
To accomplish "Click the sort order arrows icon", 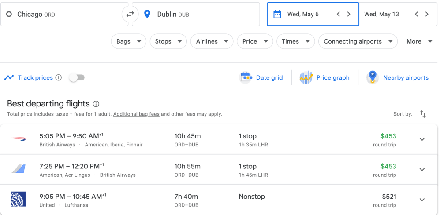I will pyautogui.click(x=423, y=114).
